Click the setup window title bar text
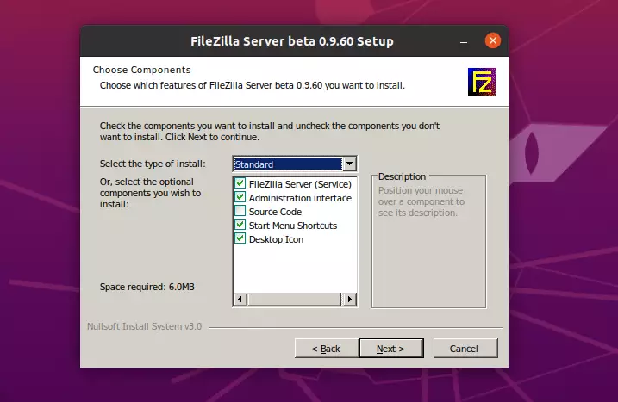Screen dimensions: 618x402 [292, 41]
